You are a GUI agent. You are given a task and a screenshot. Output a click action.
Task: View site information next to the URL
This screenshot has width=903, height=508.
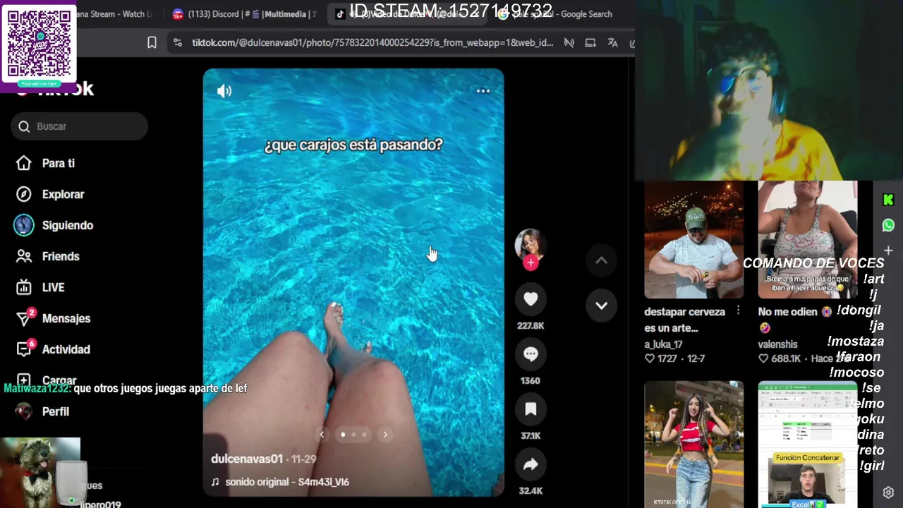[177, 43]
